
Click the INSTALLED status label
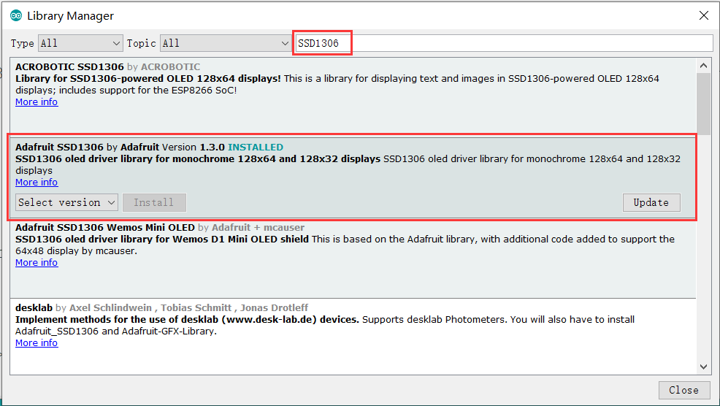pos(256,147)
